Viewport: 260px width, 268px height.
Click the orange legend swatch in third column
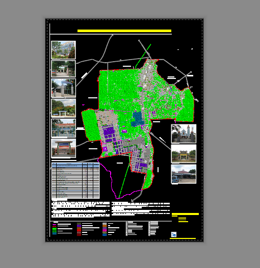105,226
